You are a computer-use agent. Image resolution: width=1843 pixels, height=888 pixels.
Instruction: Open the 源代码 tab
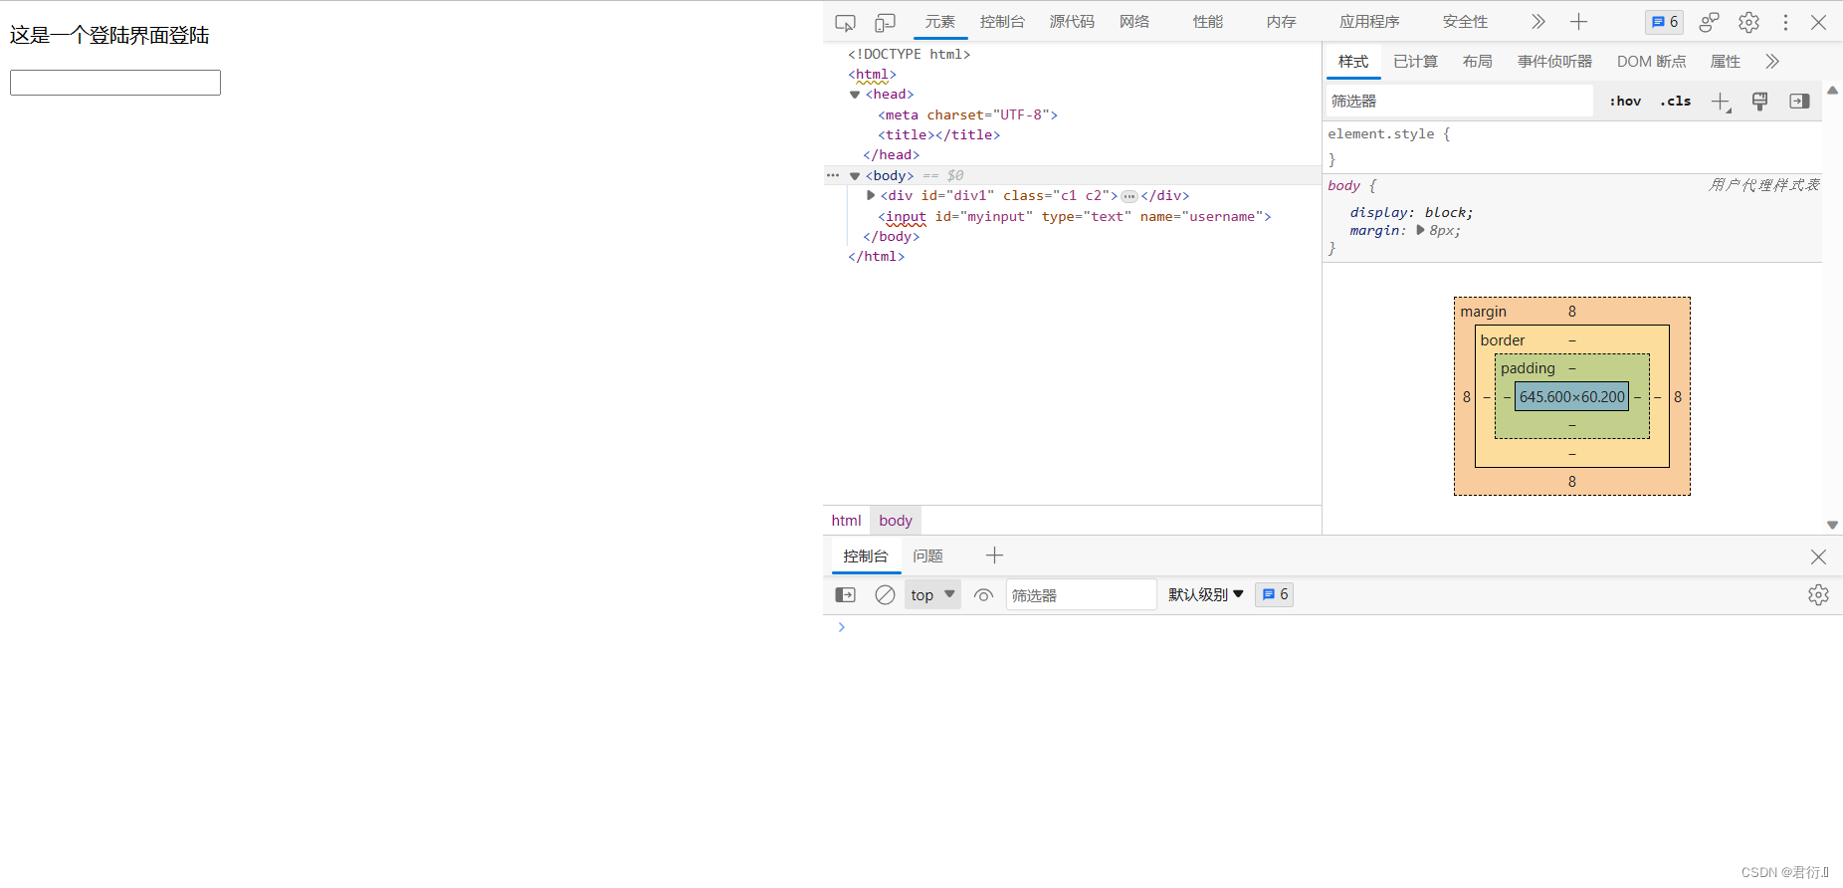click(x=1072, y=22)
